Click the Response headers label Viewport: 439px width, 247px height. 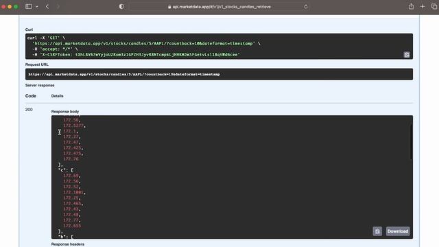point(68,244)
